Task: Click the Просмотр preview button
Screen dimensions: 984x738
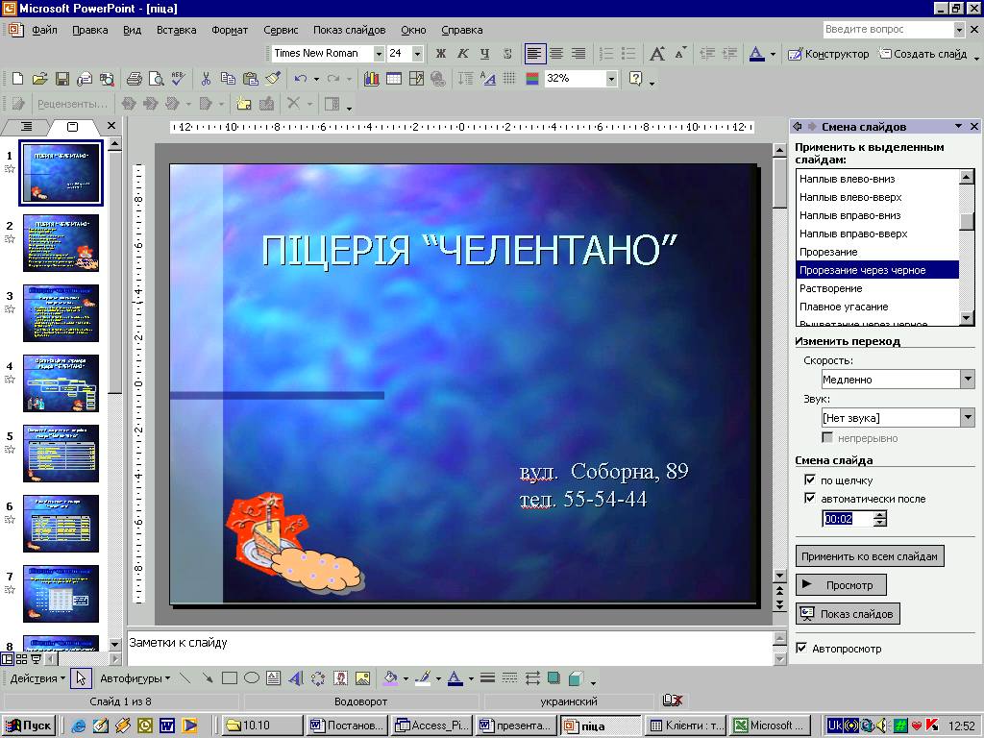Action: (841, 585)
